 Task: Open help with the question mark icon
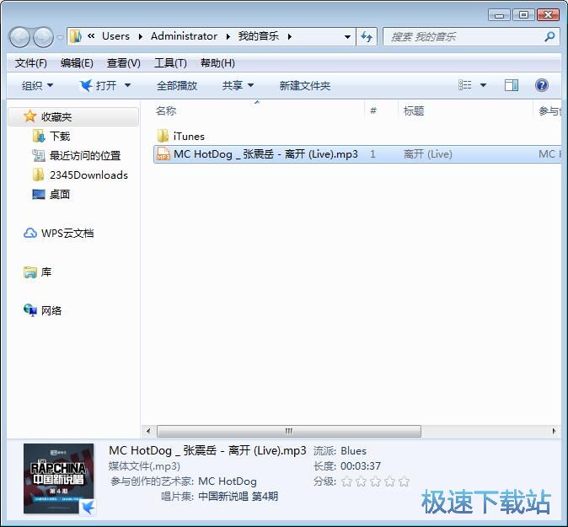coord(542,85)
